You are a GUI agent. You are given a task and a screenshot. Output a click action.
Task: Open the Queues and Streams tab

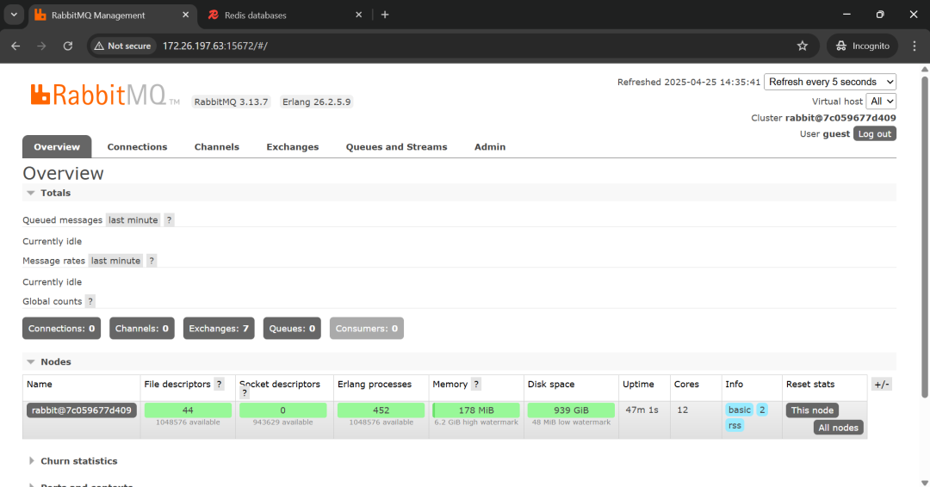pos(396,147)
